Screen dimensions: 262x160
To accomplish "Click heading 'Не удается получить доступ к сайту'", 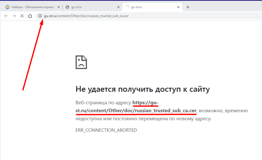I will [142, 89].
